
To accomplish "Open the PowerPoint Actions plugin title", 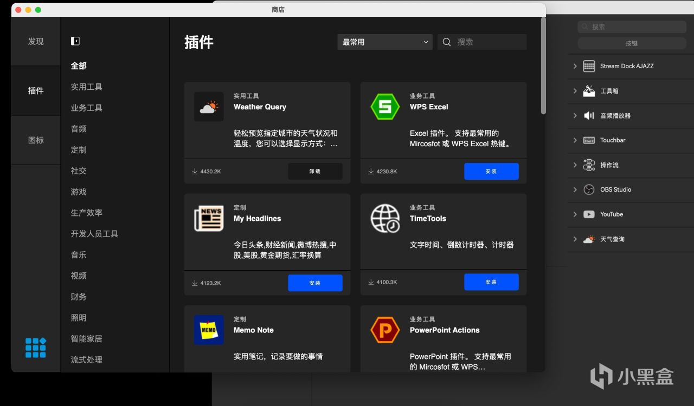I will point(445,330).
